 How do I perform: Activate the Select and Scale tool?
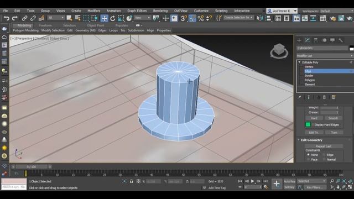click(x=121, y=18)
